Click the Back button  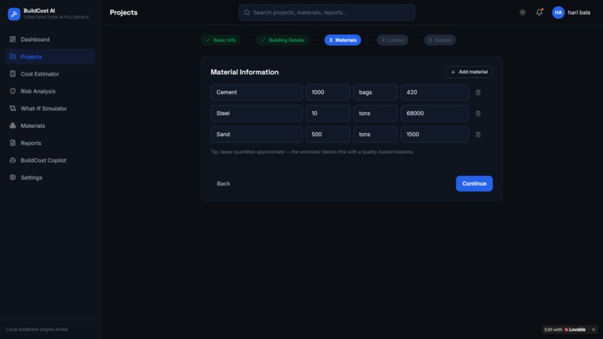click(x=224, y=183)
